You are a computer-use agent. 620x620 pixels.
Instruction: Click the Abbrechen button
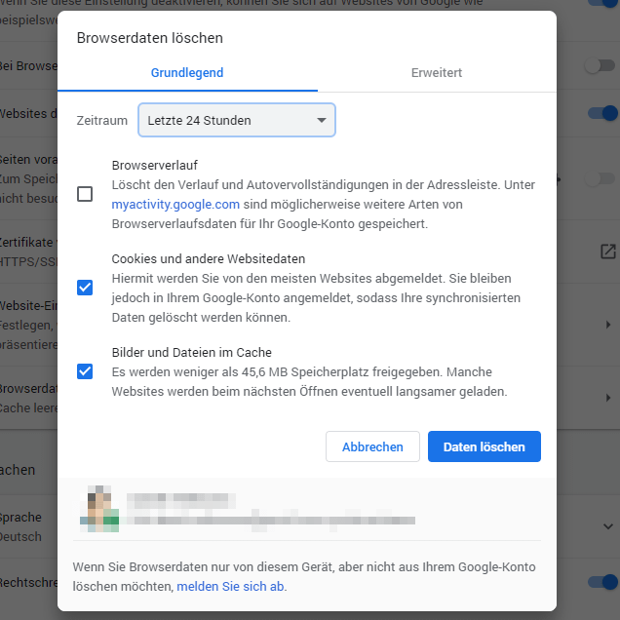[372, 446]
